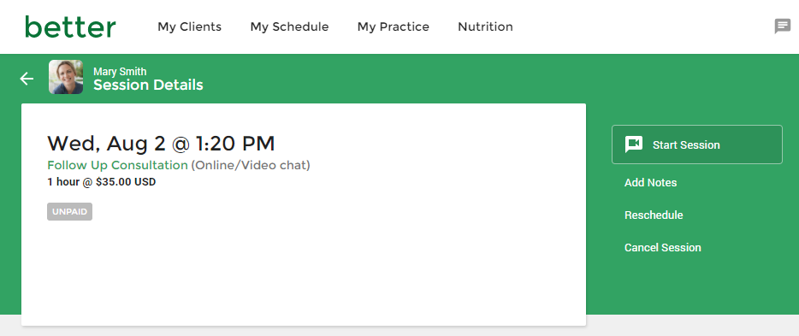Open the My Clients menu
The height and width of the screenshot is (336, 799).
tap(190, 27)
